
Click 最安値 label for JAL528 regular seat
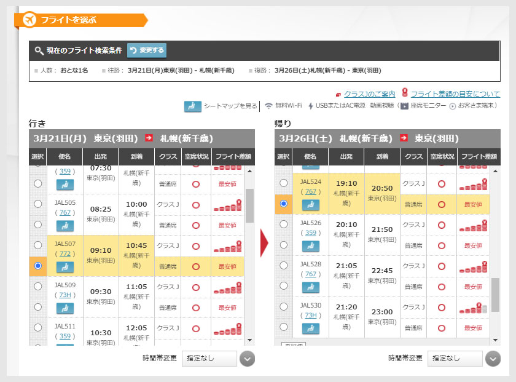473,287
